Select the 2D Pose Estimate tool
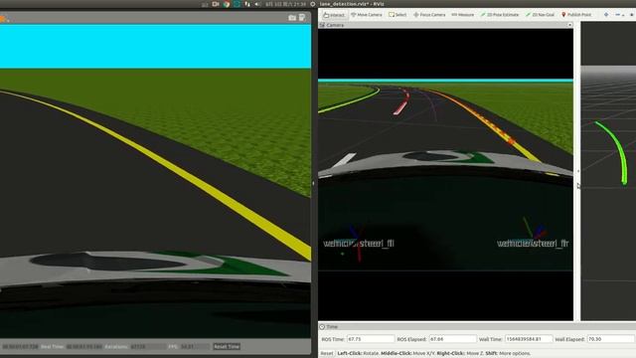 [499, 15]
